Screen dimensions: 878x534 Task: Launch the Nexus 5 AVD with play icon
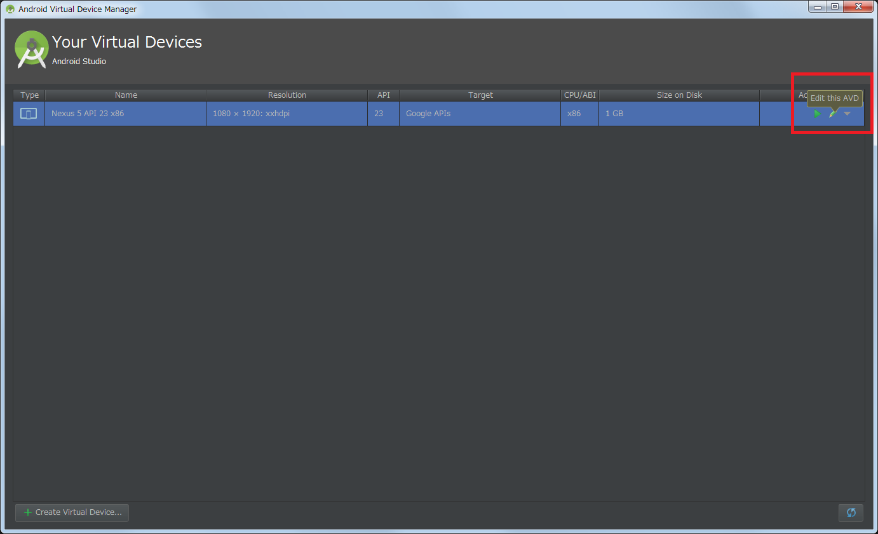click(x=817, y=114)
